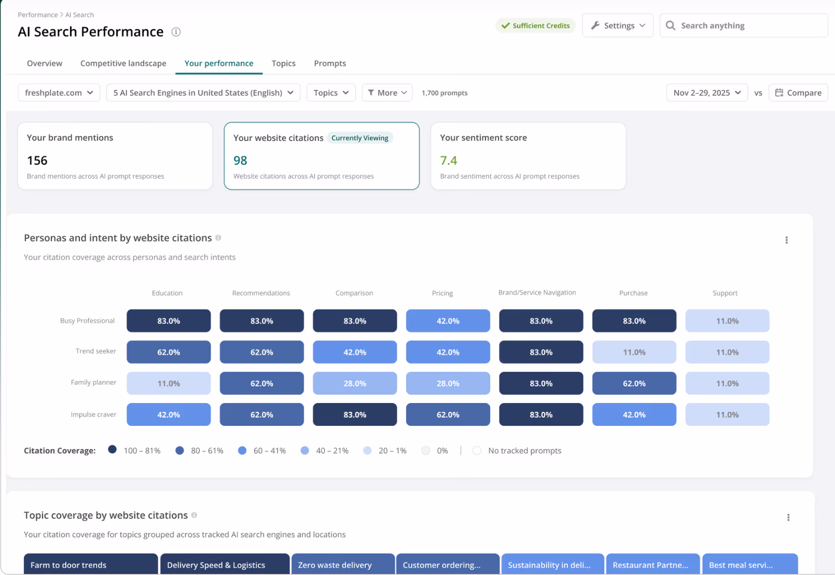Open the freshplate.com domain dropdown
This screenshot has height=575, width=835.
[x=59, y=93]
